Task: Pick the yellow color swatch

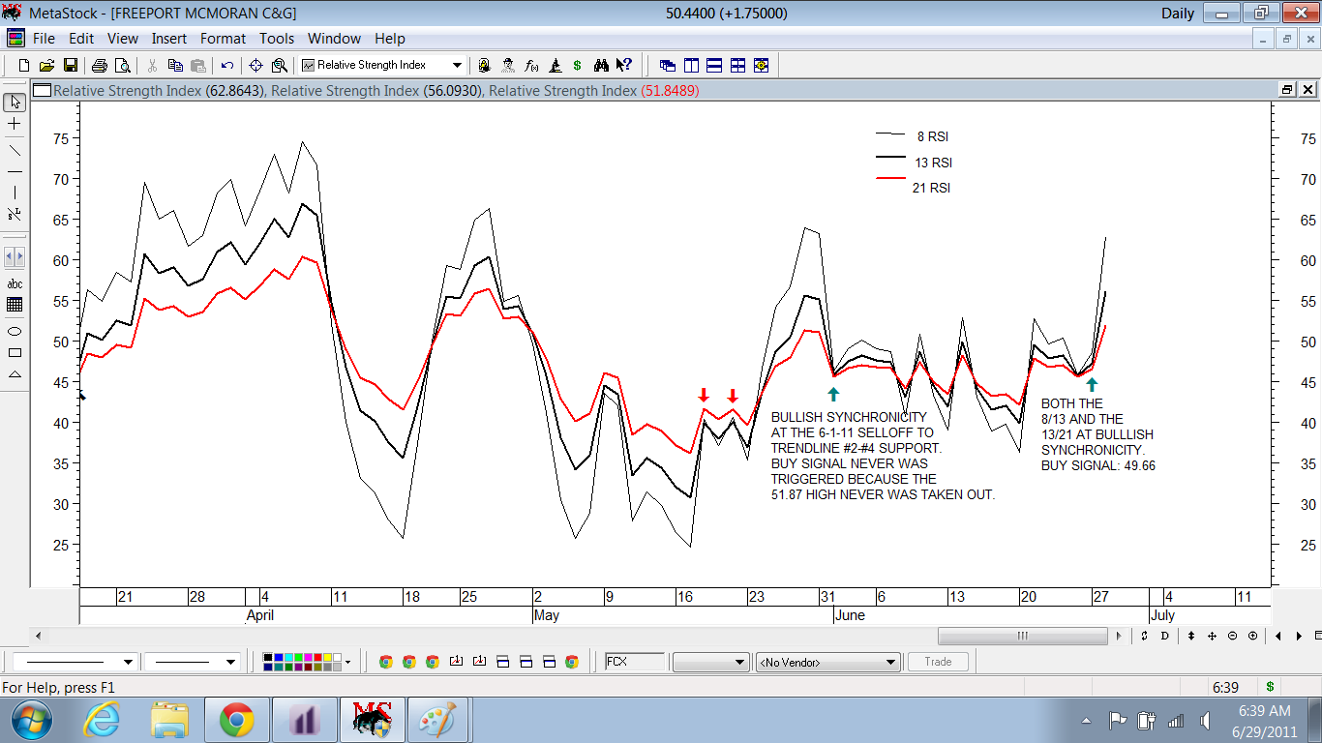Action: click(325, 657)
